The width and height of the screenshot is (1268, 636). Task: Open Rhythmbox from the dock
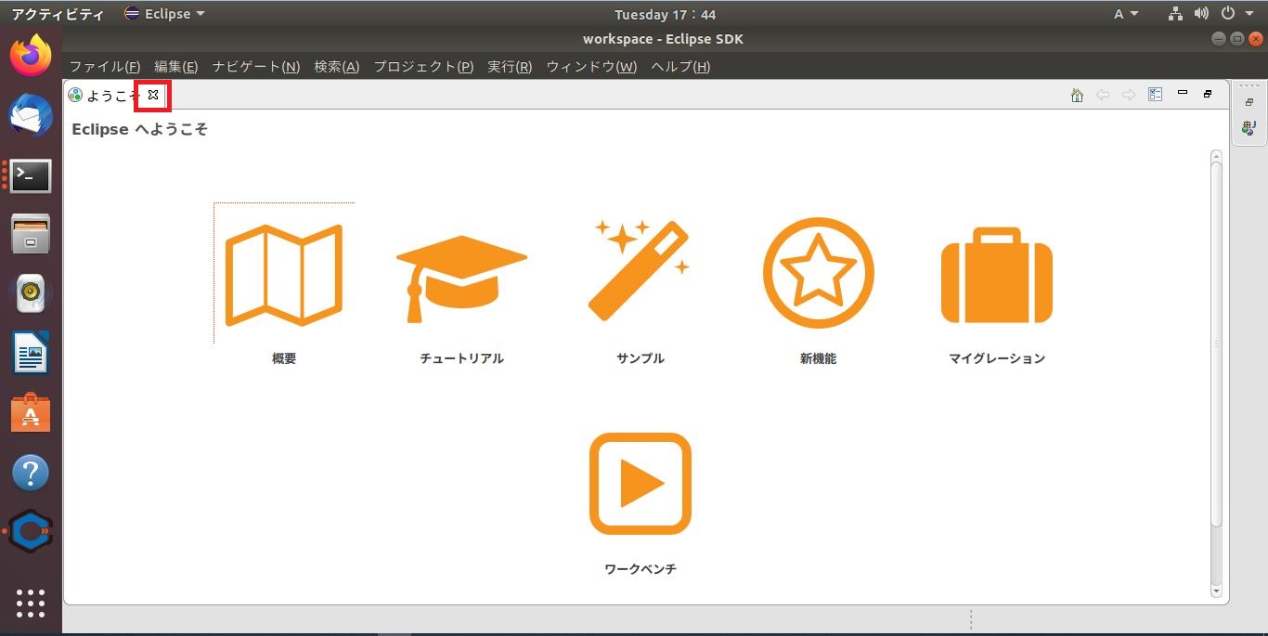tap(31, 293)
